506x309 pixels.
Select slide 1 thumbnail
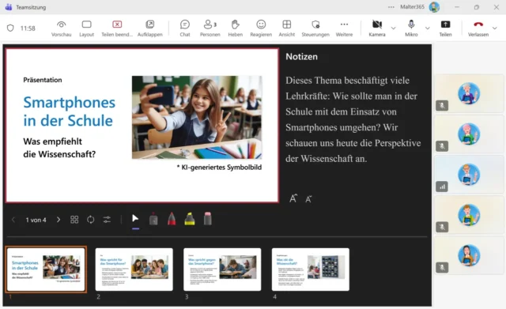46,269
